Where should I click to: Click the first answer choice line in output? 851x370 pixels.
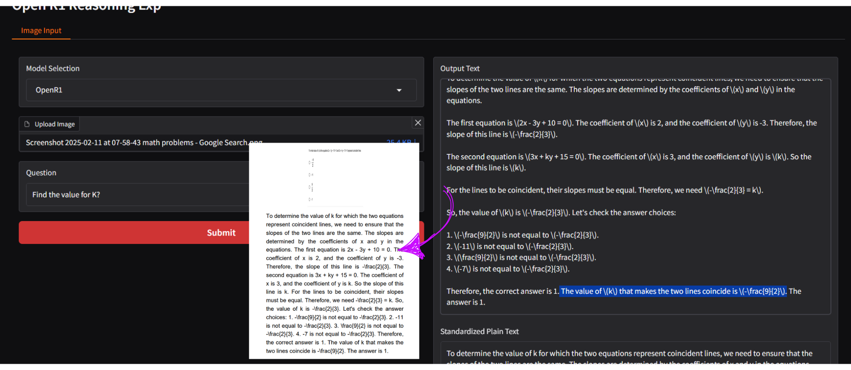pyautogui.click(x=522, y=235)
